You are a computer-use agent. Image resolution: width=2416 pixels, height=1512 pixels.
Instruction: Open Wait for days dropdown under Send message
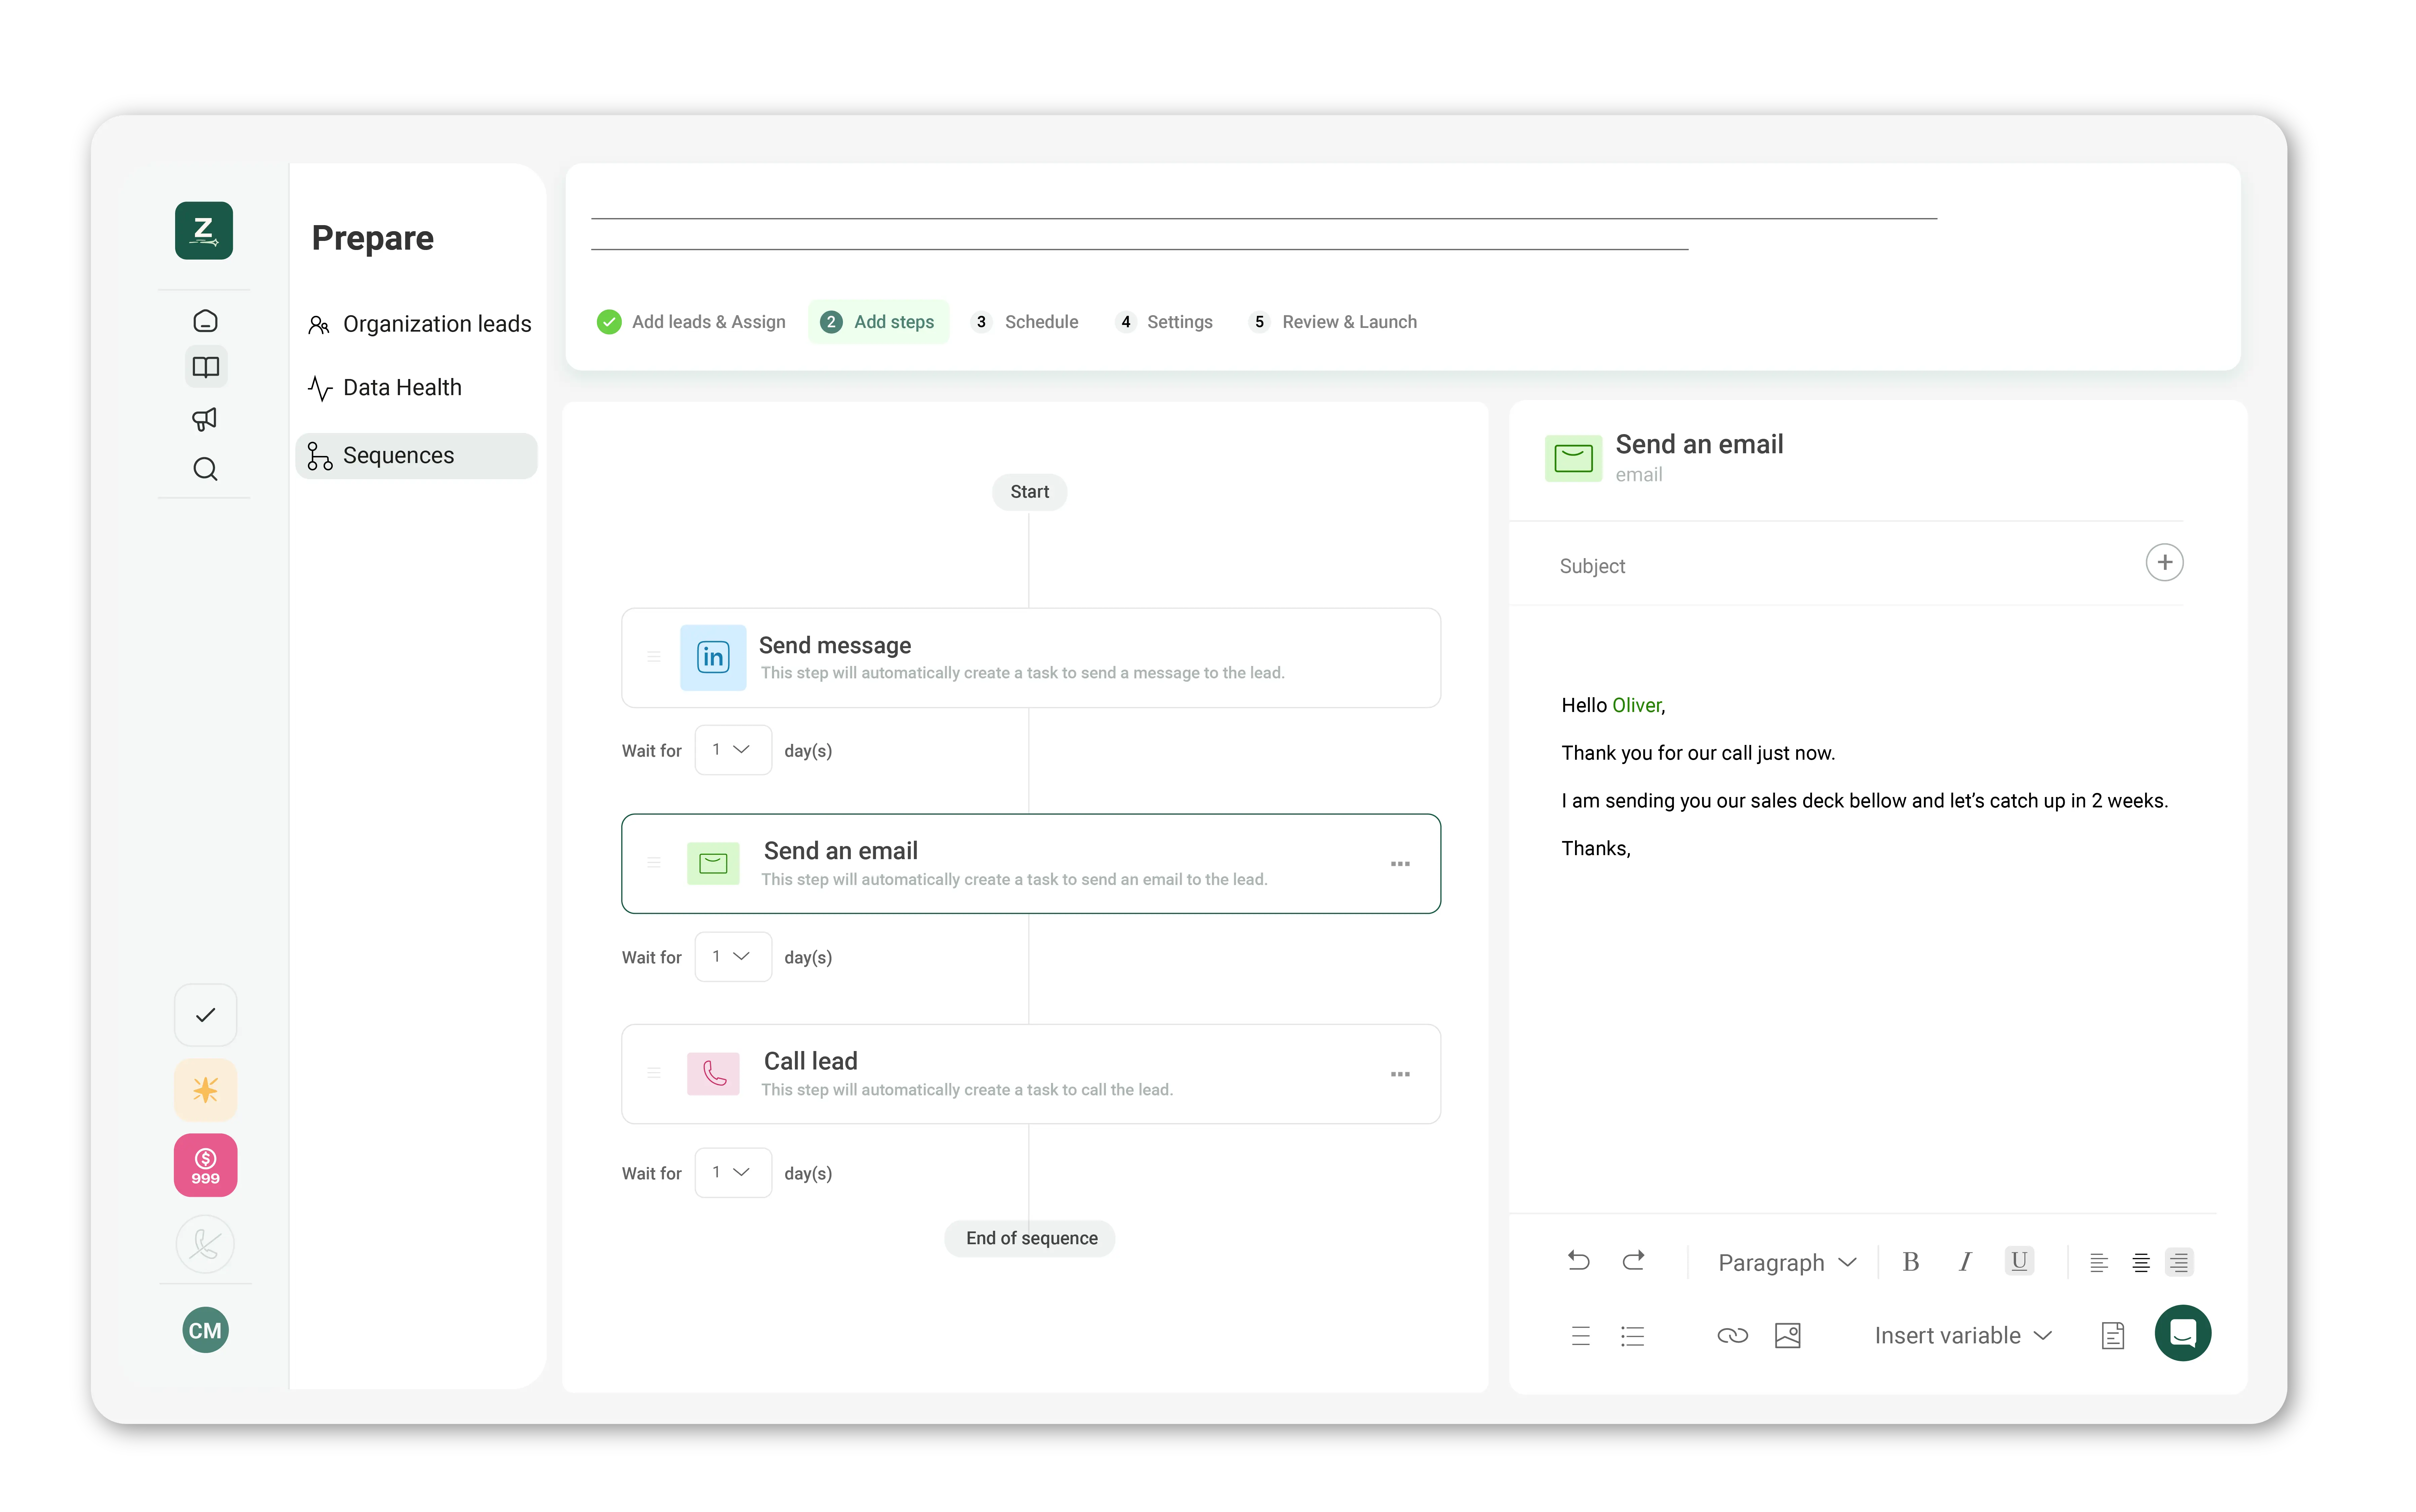coord(732,750)
